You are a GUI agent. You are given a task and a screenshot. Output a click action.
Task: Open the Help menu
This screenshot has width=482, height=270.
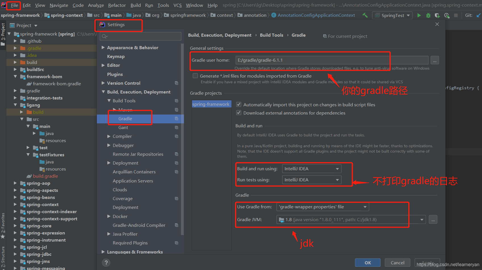(212, 5)
